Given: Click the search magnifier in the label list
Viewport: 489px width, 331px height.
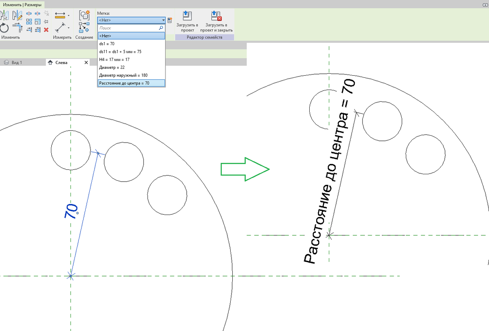Looking at the screenshot, I should (x=161, y=28).
